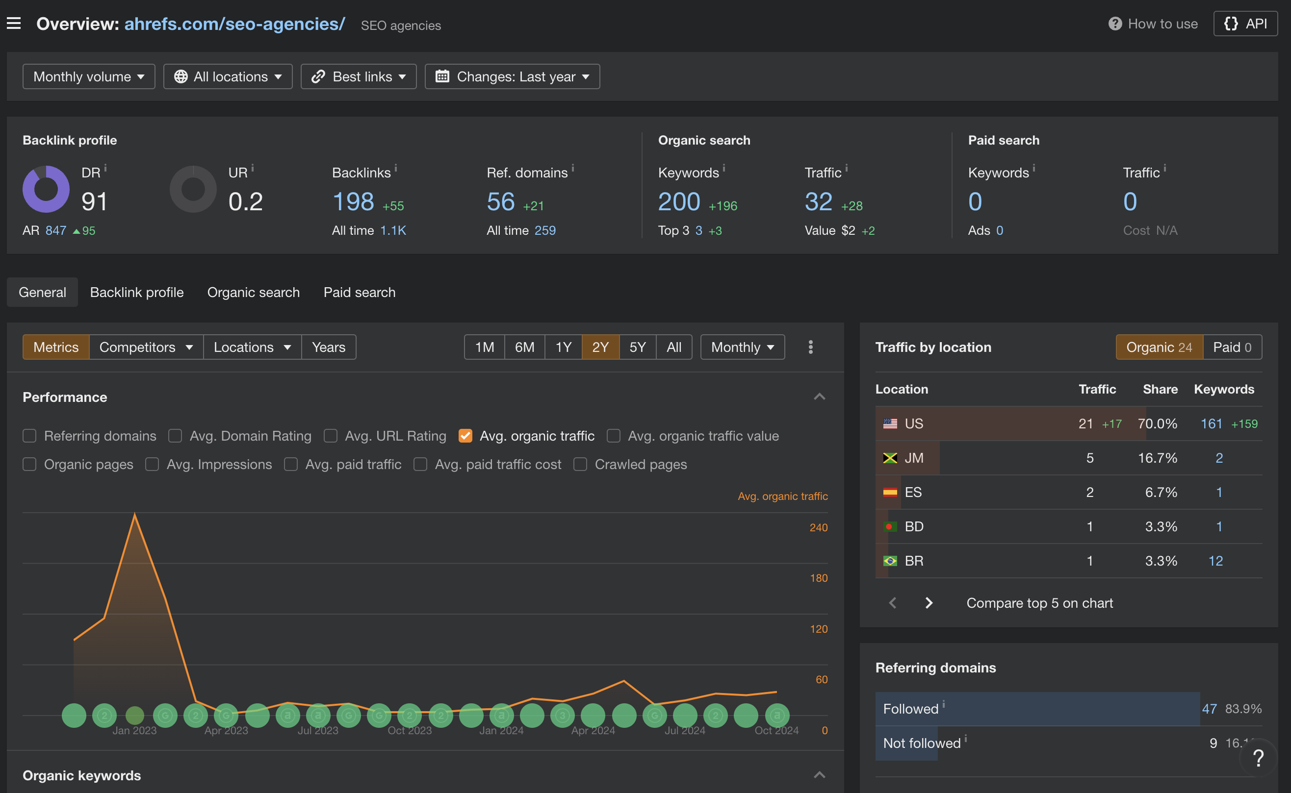Open the Monthly volume dropdown
This screenshot has height=793, width=1291.
point(89,76)
